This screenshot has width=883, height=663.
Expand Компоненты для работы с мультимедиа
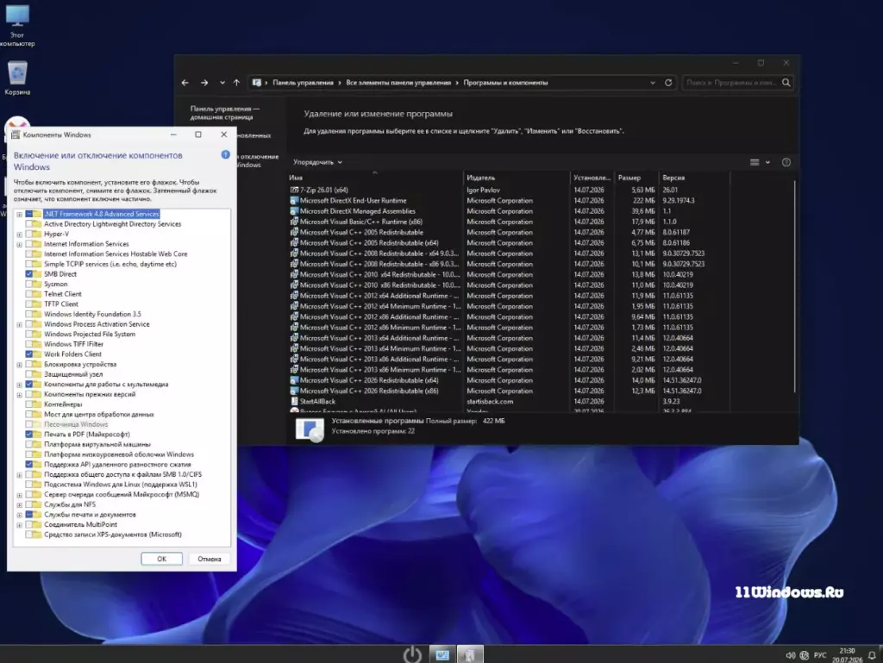point(19,385)
